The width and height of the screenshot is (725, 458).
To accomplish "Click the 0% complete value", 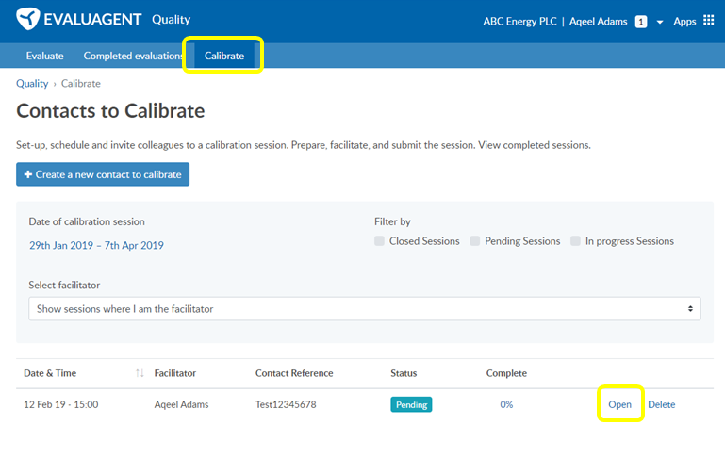I will [506, 404].
